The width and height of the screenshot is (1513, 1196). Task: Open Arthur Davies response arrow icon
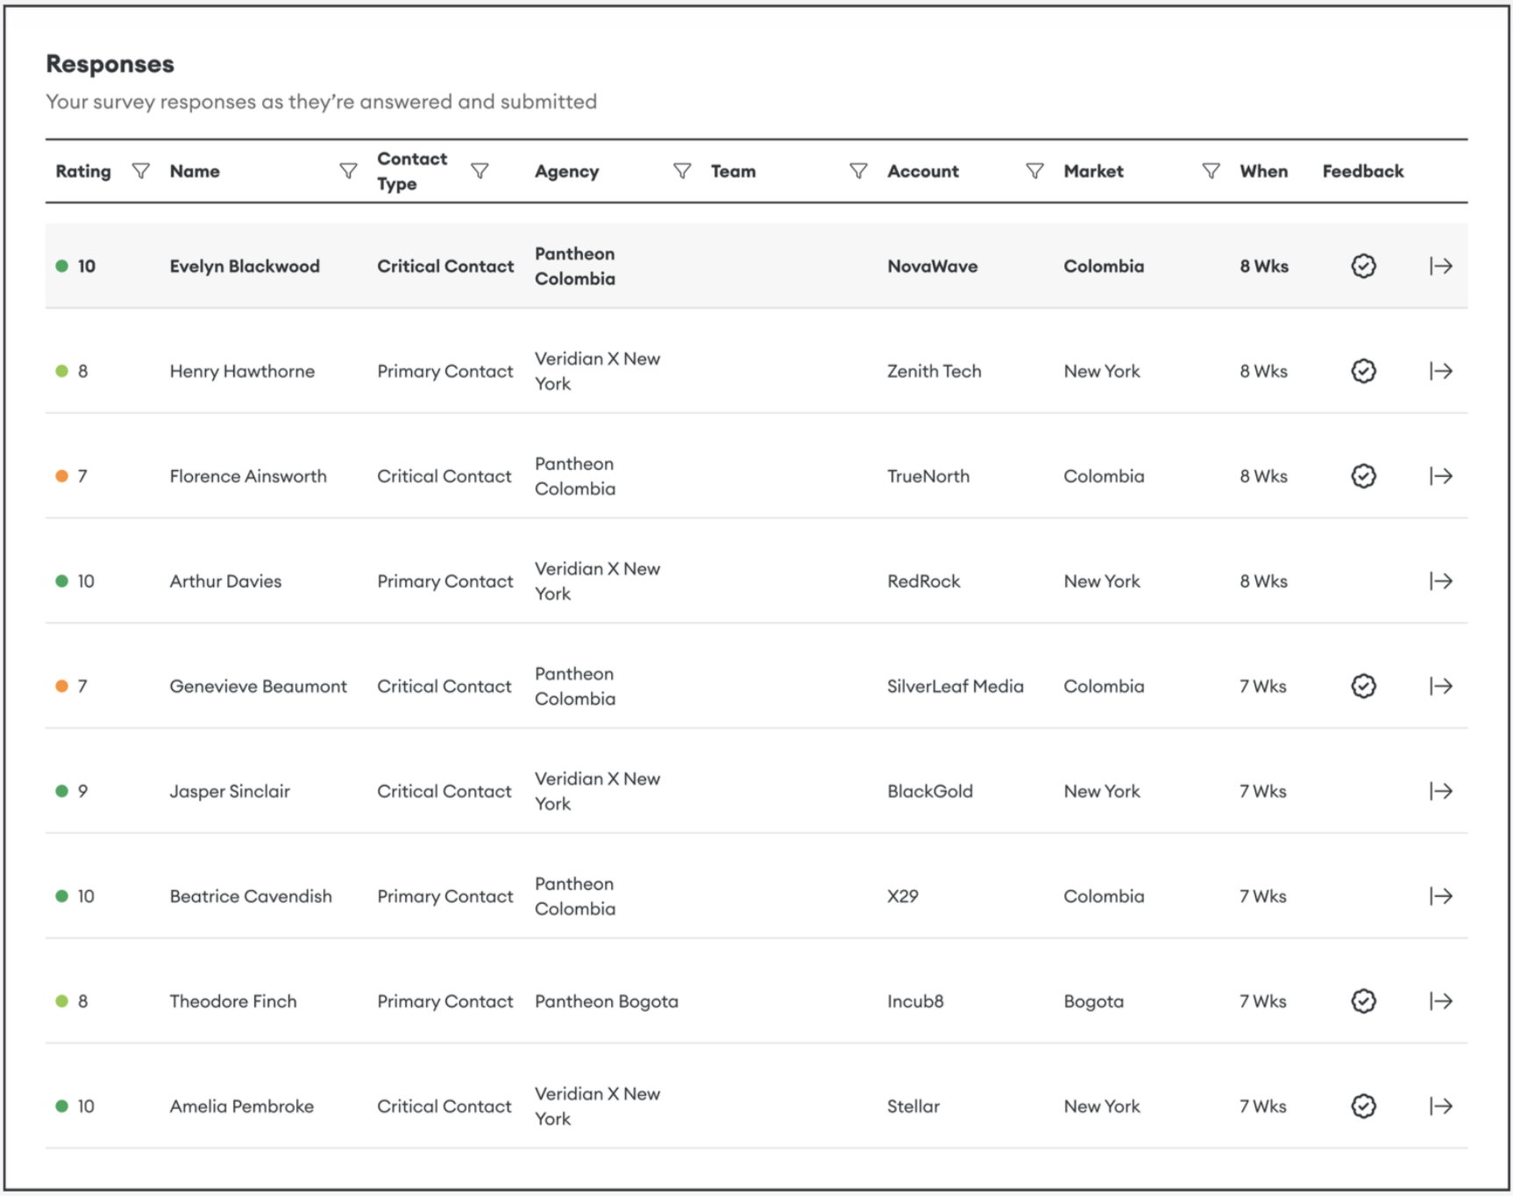coord(1440,581)
